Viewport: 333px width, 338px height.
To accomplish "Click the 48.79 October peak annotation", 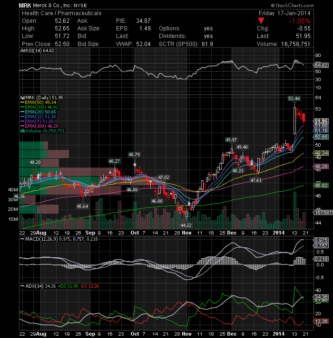I will [x=134, y=155].
